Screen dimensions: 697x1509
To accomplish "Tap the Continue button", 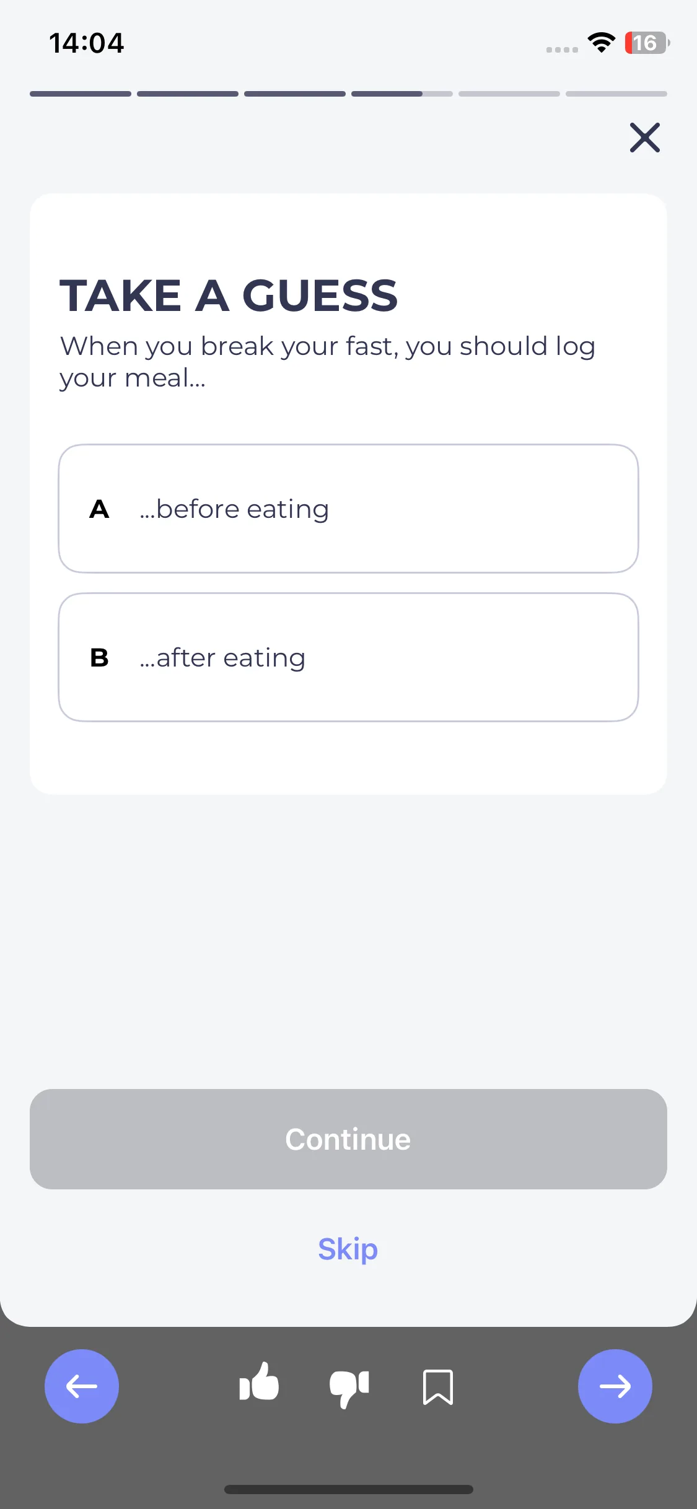I will click(x=348, y=1139).
